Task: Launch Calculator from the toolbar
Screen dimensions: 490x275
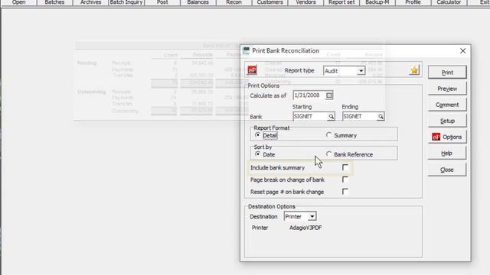Action: click(449, 2)
